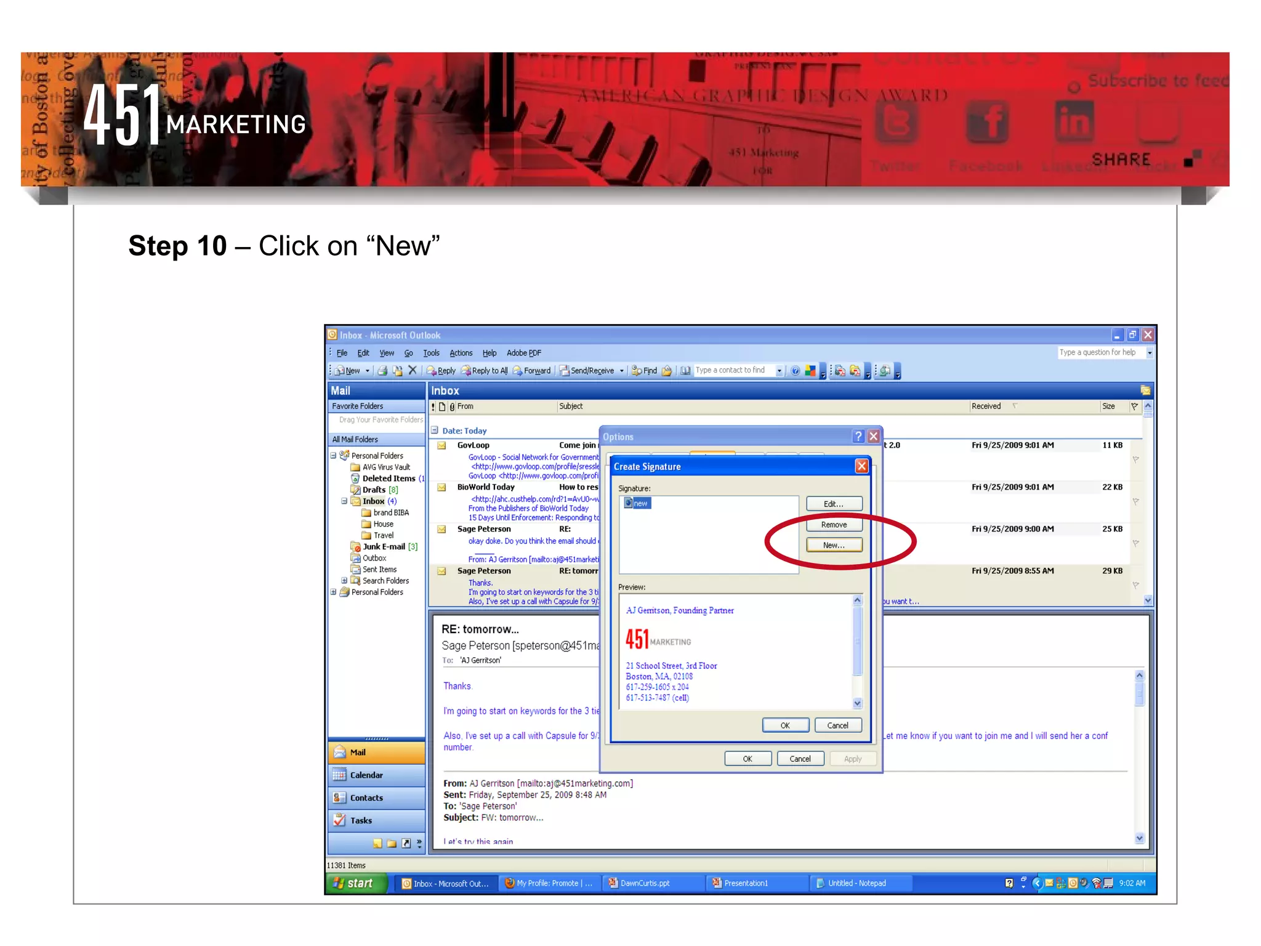Open the Sent Items folder
The image size is (1261, 946).
point(374,570)
